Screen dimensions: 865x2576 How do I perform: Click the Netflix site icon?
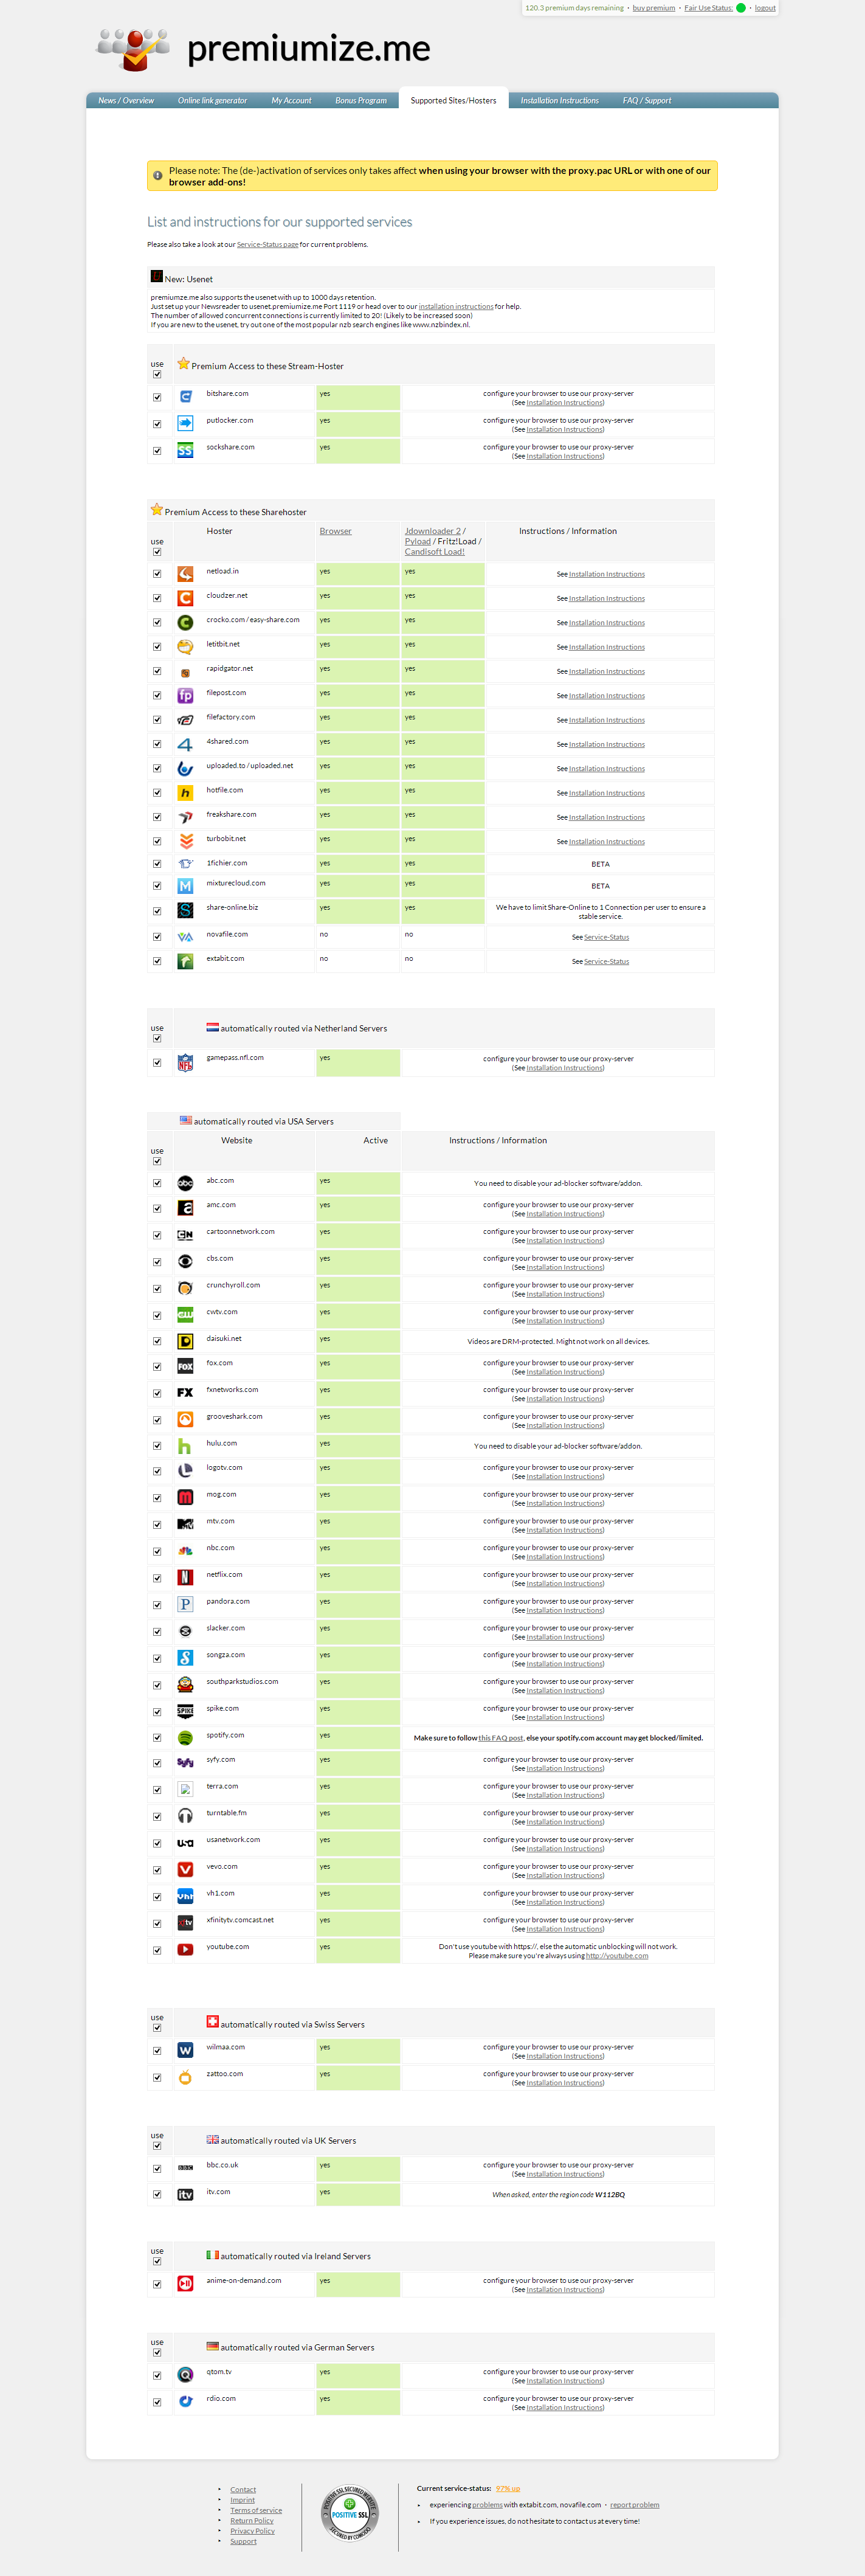click(185, 1577)
